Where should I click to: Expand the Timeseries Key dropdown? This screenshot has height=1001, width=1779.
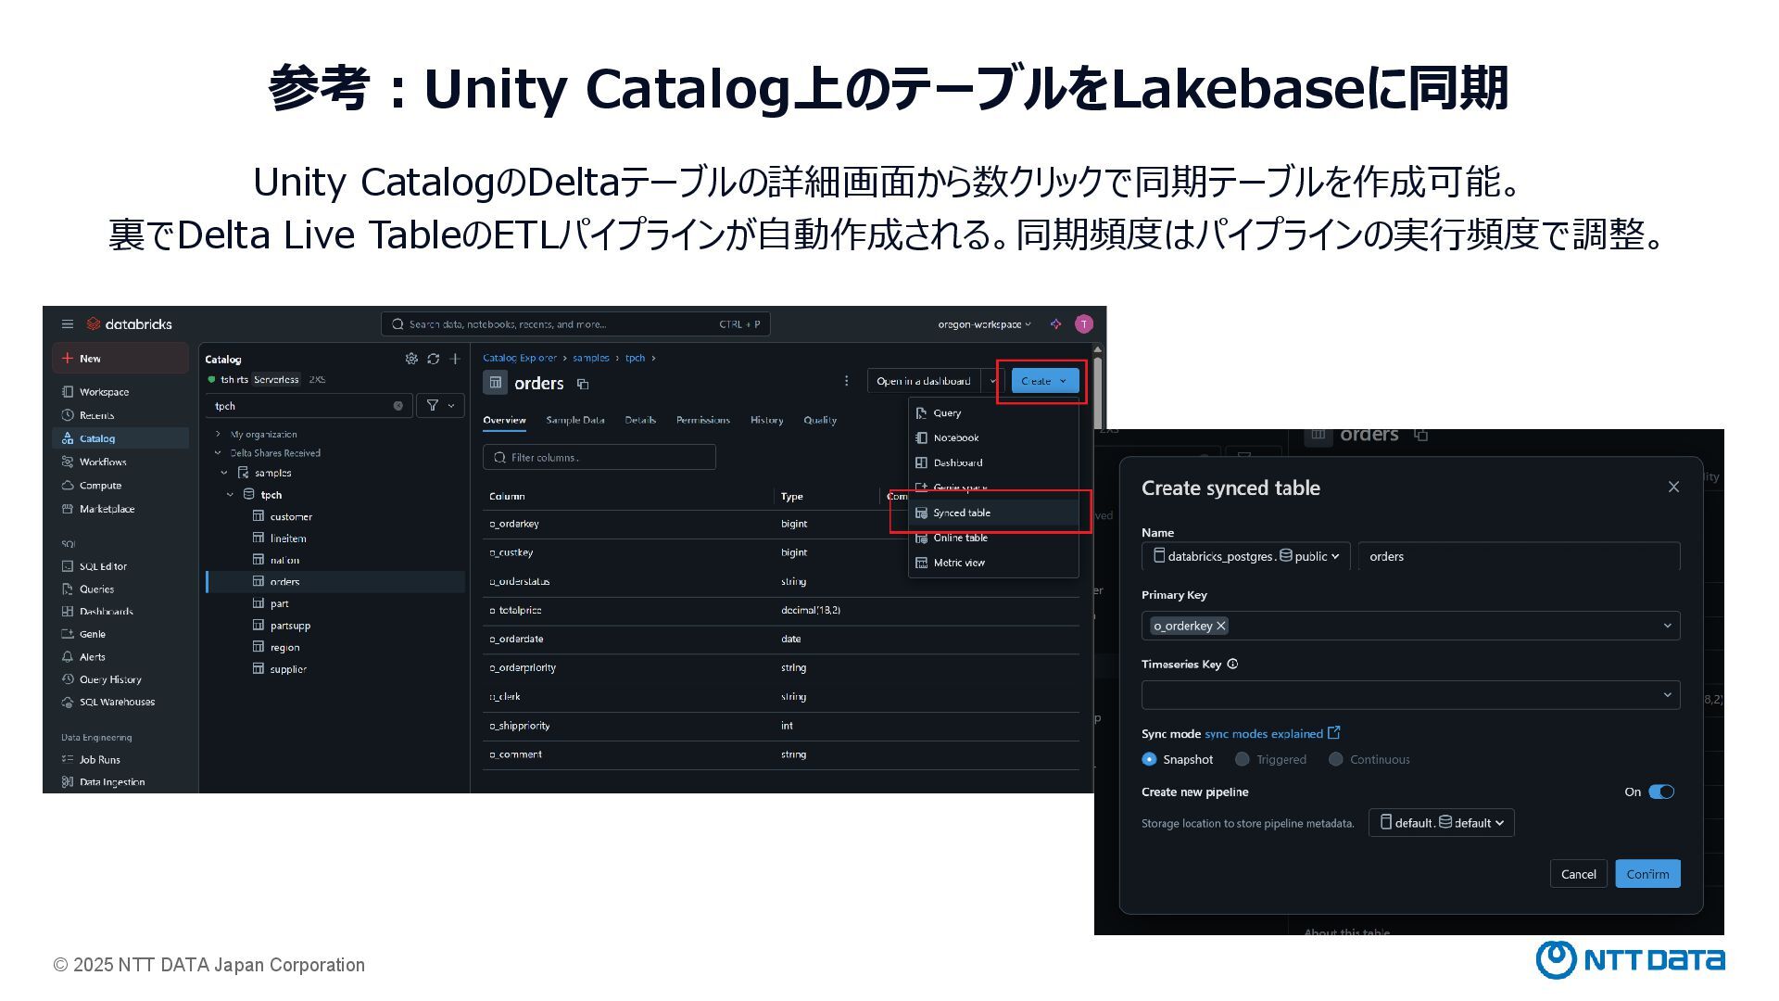pos(1667,695)
